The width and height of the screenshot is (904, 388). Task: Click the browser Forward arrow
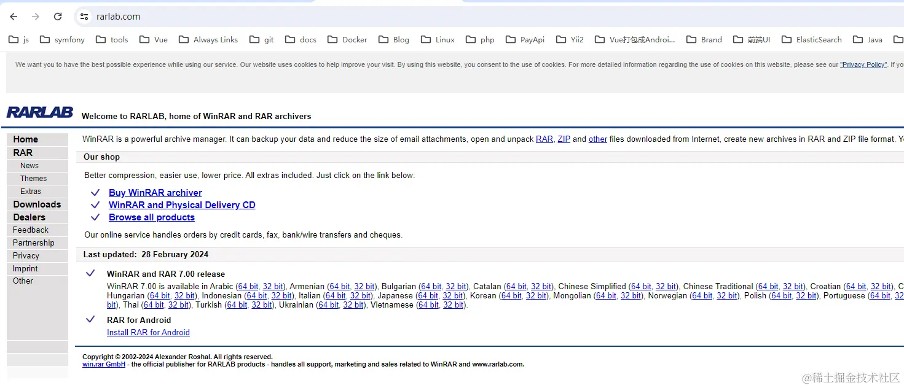(36, 17)
